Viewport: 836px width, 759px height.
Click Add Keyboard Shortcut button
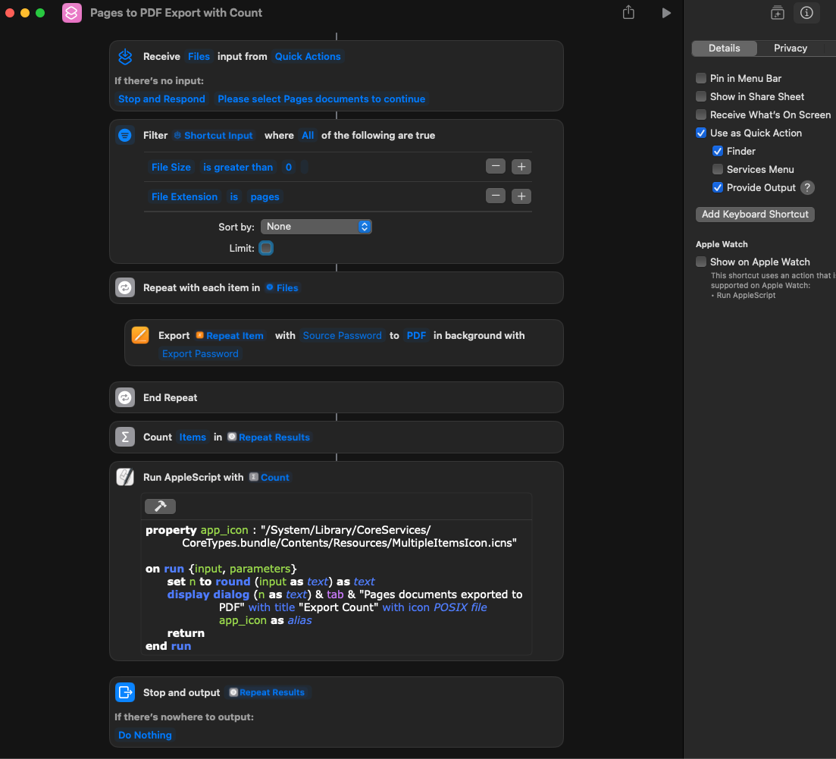[755, 215]
